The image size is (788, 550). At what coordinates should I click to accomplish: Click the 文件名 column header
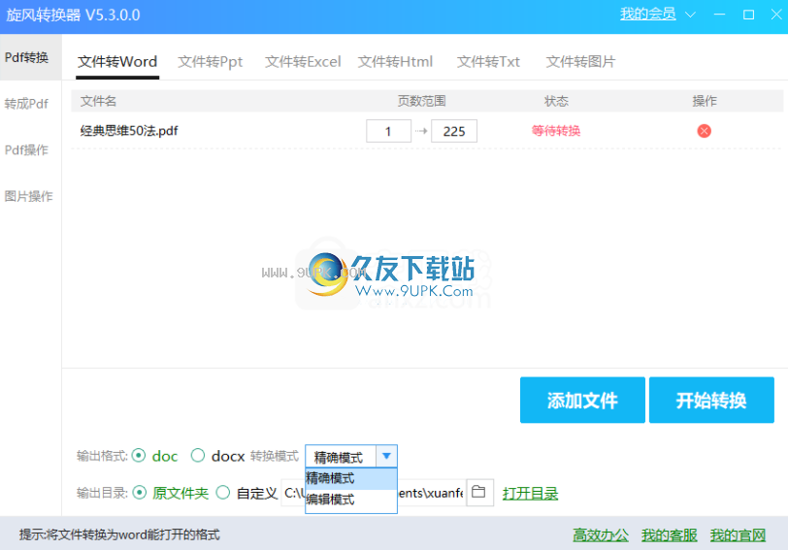pyautogui.click(x=99, y=102)
